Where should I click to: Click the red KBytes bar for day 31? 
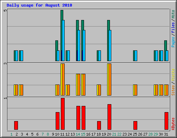click(166, 121)
